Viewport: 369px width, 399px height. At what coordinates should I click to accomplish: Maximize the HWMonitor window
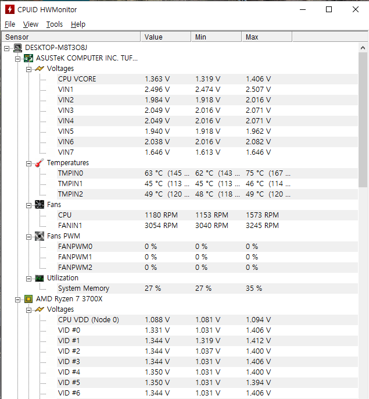click(329, 9)
